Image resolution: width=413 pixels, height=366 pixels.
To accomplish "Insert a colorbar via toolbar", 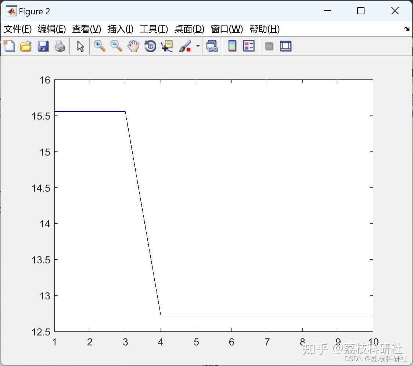I will [x=232, y=46].
